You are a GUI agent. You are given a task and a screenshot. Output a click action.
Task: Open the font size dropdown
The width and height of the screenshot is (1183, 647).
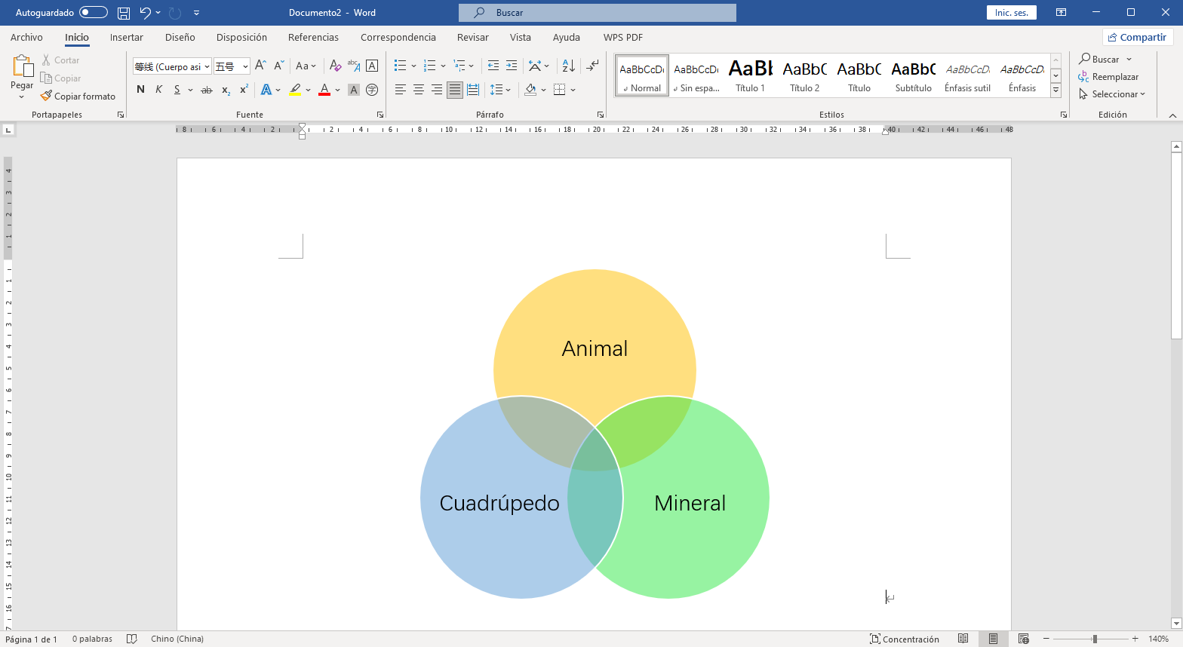[x=245, y=67]
